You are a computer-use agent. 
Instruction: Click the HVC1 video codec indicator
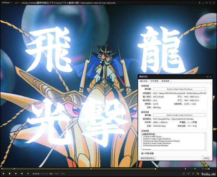pyautogui.click(x=57, y=174)
